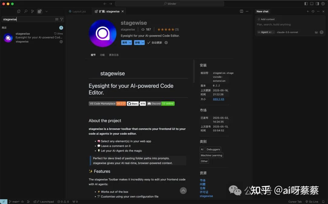
Task: Toggle the 自动更新 checkbox
Action: 149,43
